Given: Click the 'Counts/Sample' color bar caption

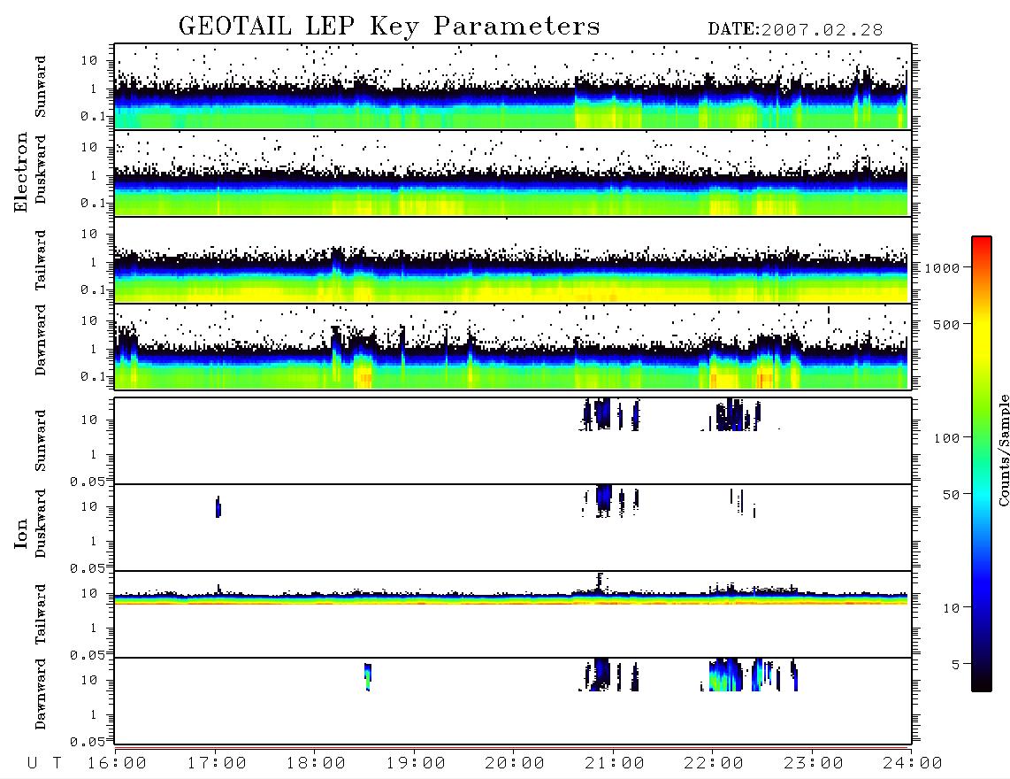Looking at the screenshot, I should tap(1003, 450).
